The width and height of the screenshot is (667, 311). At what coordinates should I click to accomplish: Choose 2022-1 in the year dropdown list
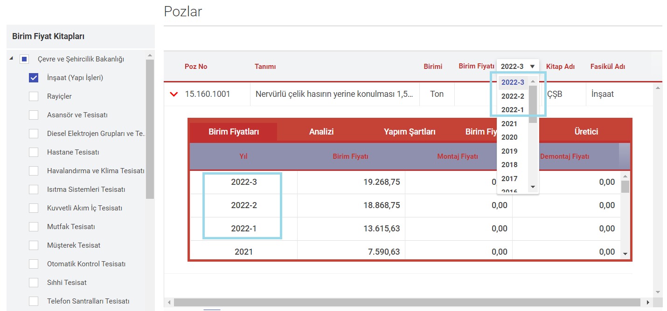[513, 110]
